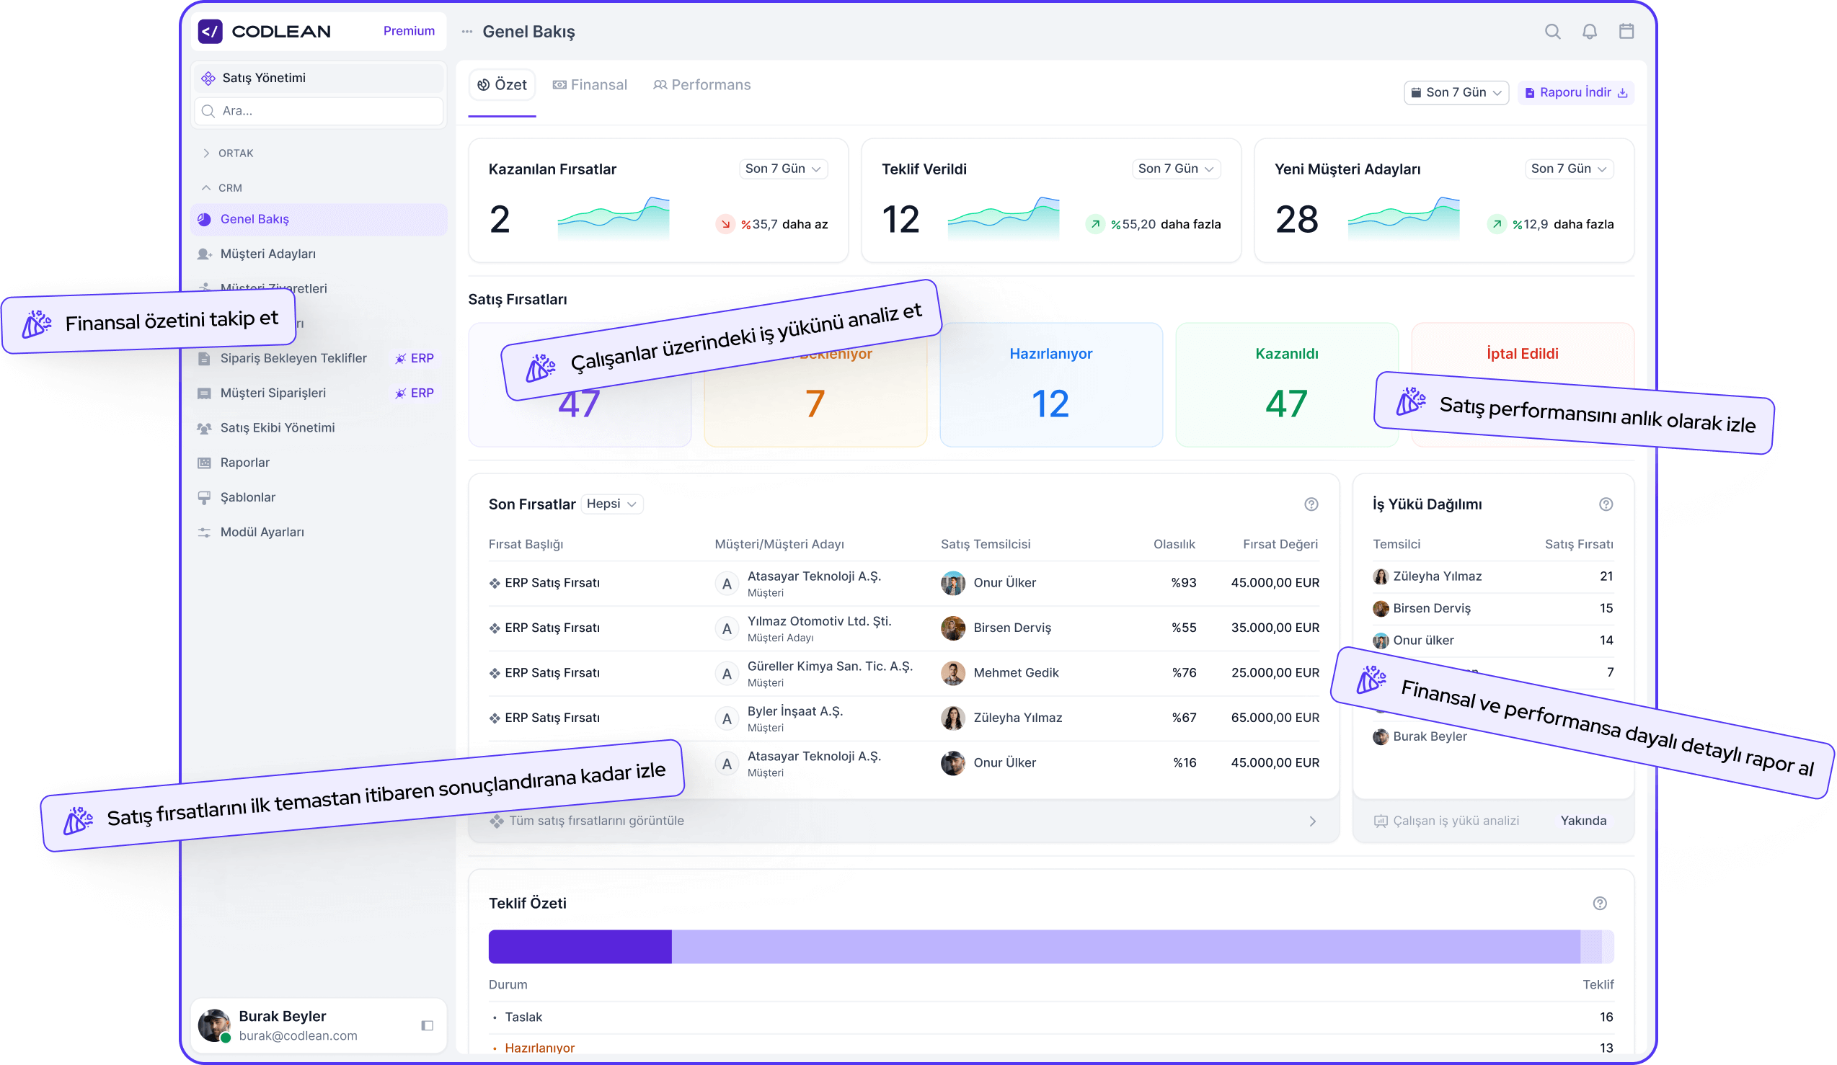This screenshot has height=1065, width=1837.
Task: Click the Codlean logo icon
Action: pos(210,31)
